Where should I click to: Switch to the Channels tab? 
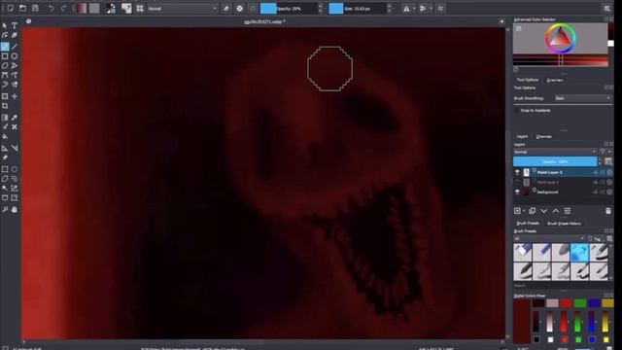click(x=544, y=136)
